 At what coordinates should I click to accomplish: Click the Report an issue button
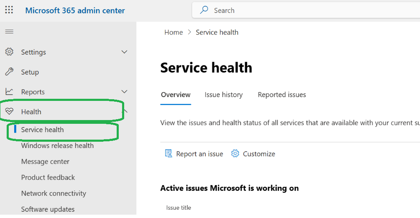194,154
